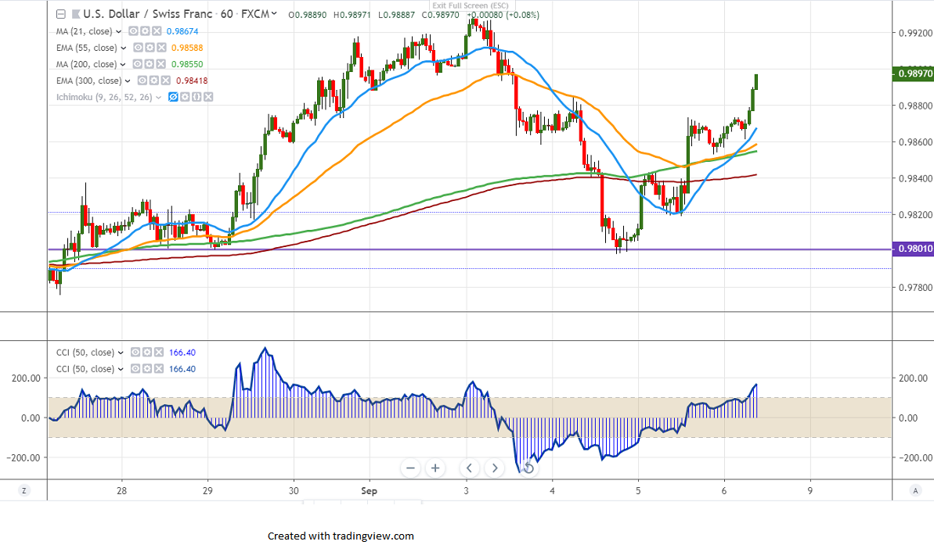Click the first CCI value 166.40

click(x=182, y=352)
